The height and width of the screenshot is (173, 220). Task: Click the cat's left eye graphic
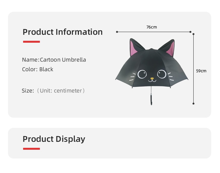(142, 74)
